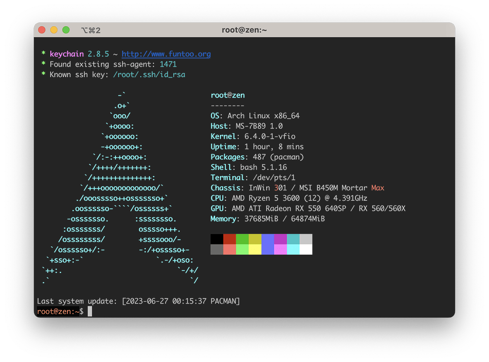Image resolution: width=489 pixels, height=362 pixels.
Task: Click the CPU: AMD Ryzen 5 3600 line
Action: 289,198
